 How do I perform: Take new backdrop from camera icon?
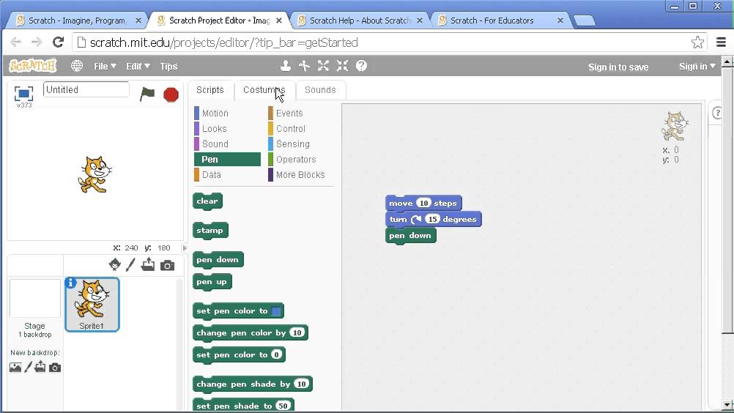click(x=55, y=368)
